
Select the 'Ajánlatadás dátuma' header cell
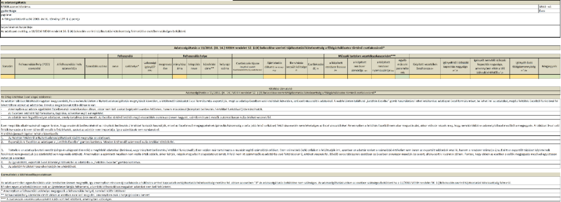tap(274, 66)
